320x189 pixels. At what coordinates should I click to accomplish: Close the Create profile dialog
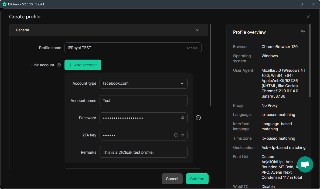[x=308, y=17]
